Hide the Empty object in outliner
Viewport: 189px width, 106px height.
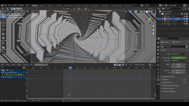[x=184, y=24]
